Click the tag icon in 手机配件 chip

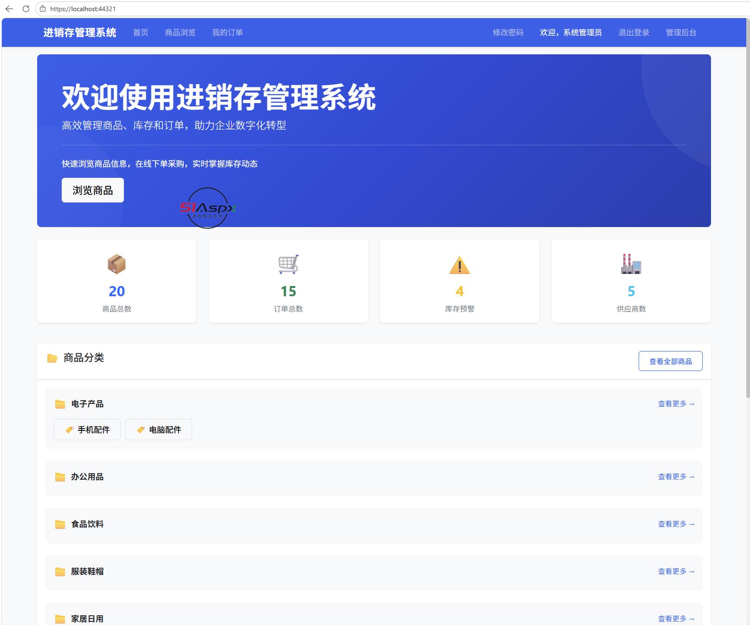70,430
